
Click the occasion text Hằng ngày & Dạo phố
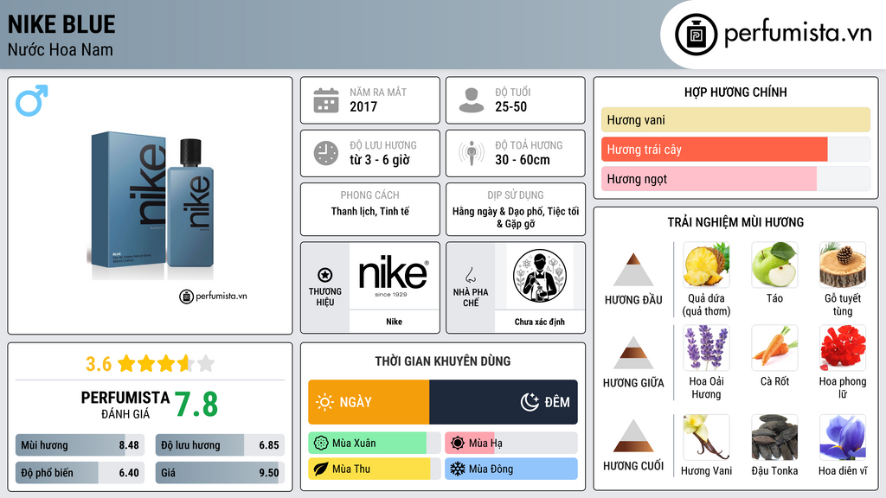coord(516,217)
